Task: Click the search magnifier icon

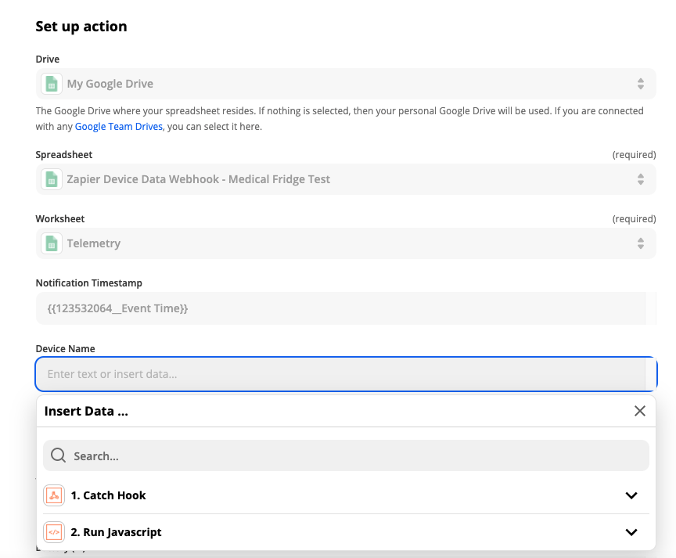Action: click(x=58, y=455)
